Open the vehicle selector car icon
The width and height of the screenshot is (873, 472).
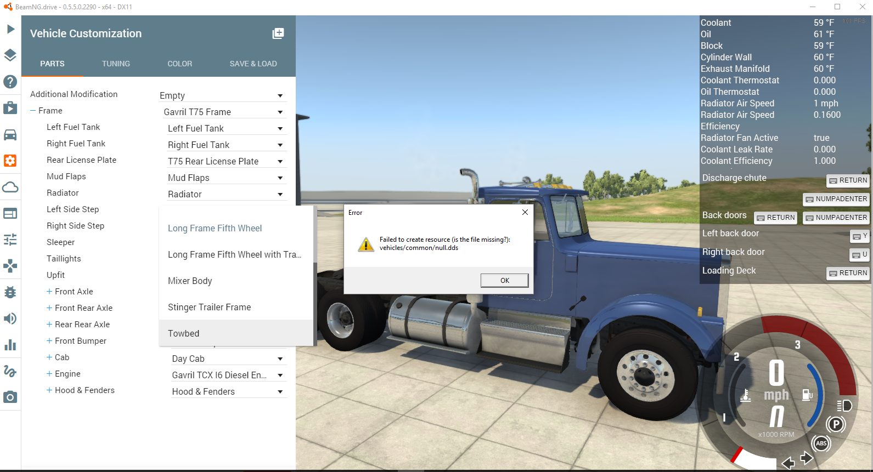coord(10,134)
